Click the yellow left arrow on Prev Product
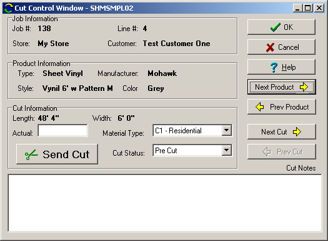Image resolution: width=328 pixels, height=241 pixels. [x=260, y=107]
